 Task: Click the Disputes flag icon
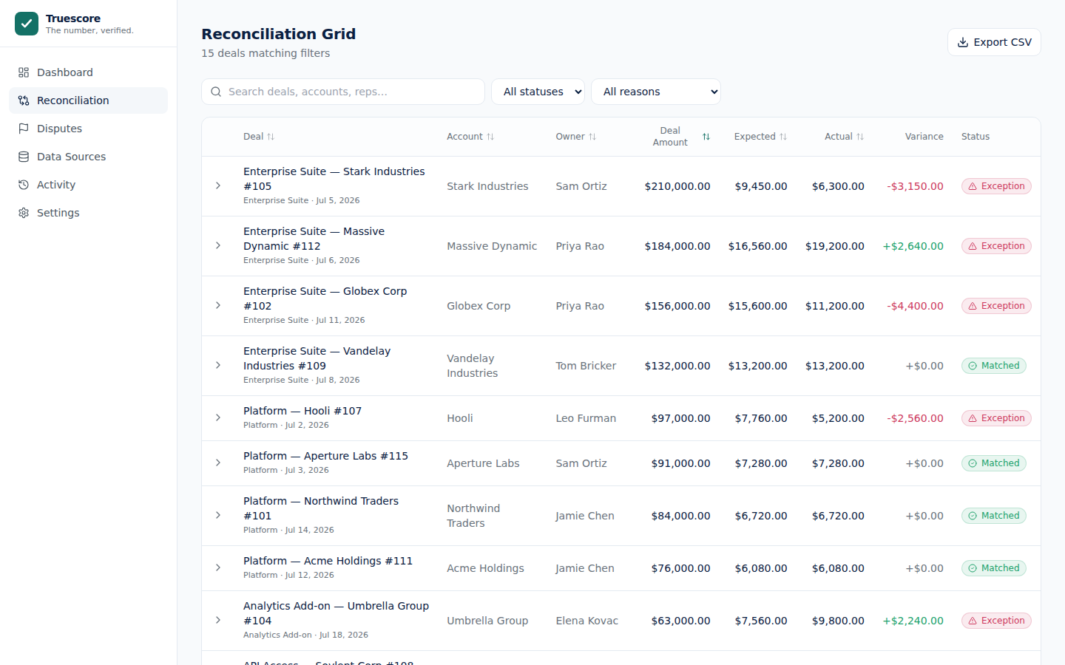point(24,129)
